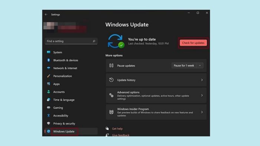260x146 pixels.
Task: Click the back arrow in Settings
Action: (46, 14)
